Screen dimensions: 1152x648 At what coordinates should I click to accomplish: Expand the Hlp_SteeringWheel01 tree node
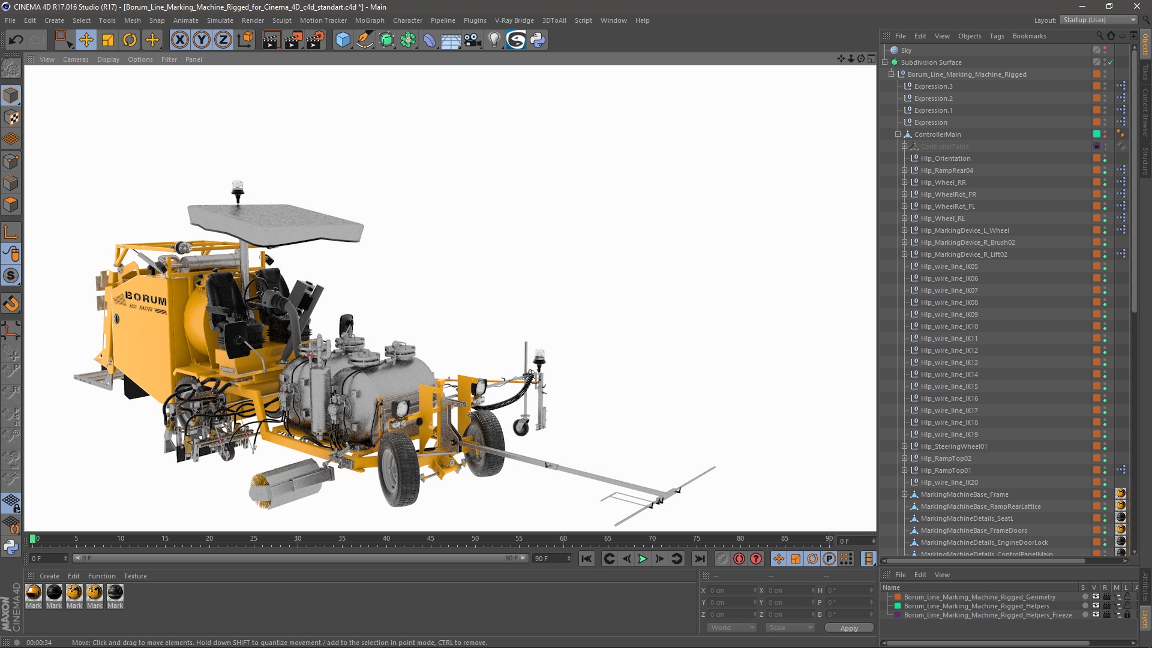[905, 446]
